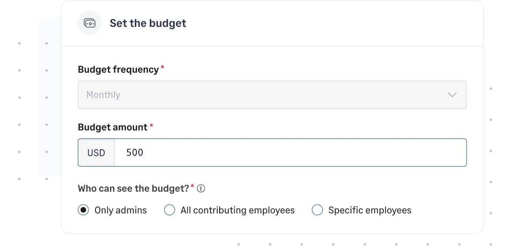The height and width of the screenshot is (246, 511).
Task: Click inside the Budget amount input field
Action: tap(276, 152)
